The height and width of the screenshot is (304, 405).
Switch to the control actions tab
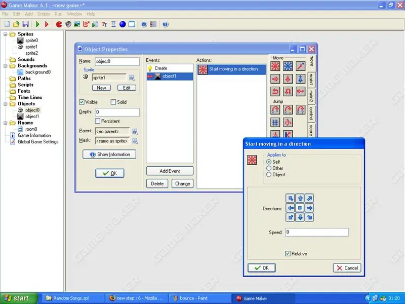[311, 113]
